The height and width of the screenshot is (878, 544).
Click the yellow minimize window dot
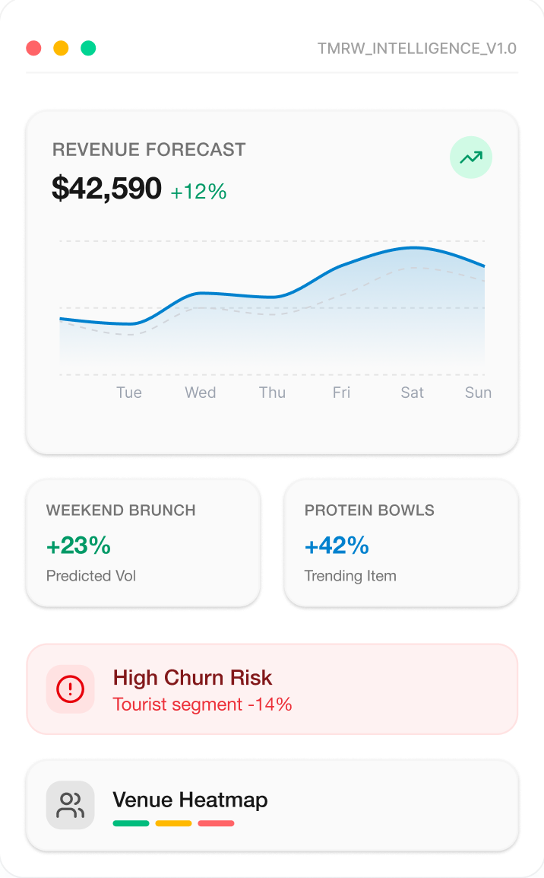click(x=61, y=49)
